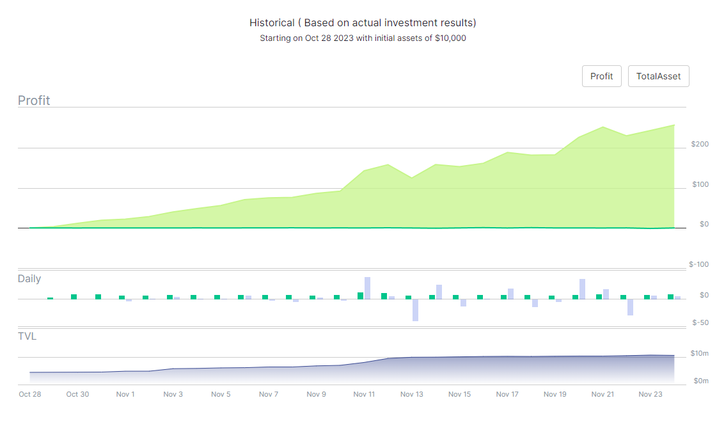Click the initial assets subtitle text
The width and height of the screenshot is (717, 421).
[362, 38]
